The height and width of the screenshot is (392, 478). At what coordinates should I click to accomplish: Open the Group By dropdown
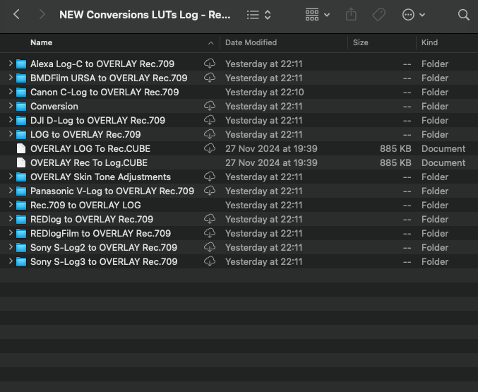click(x=317, y=14)
